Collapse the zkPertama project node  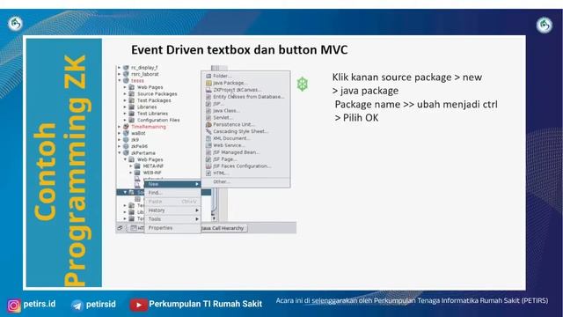tap(120, 152)
